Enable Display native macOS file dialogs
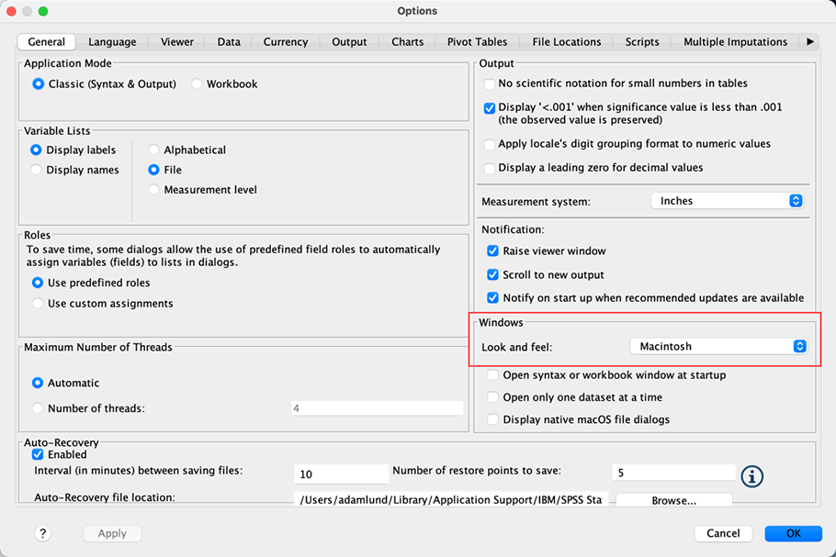Screen dimensions: 836x557 492,418
